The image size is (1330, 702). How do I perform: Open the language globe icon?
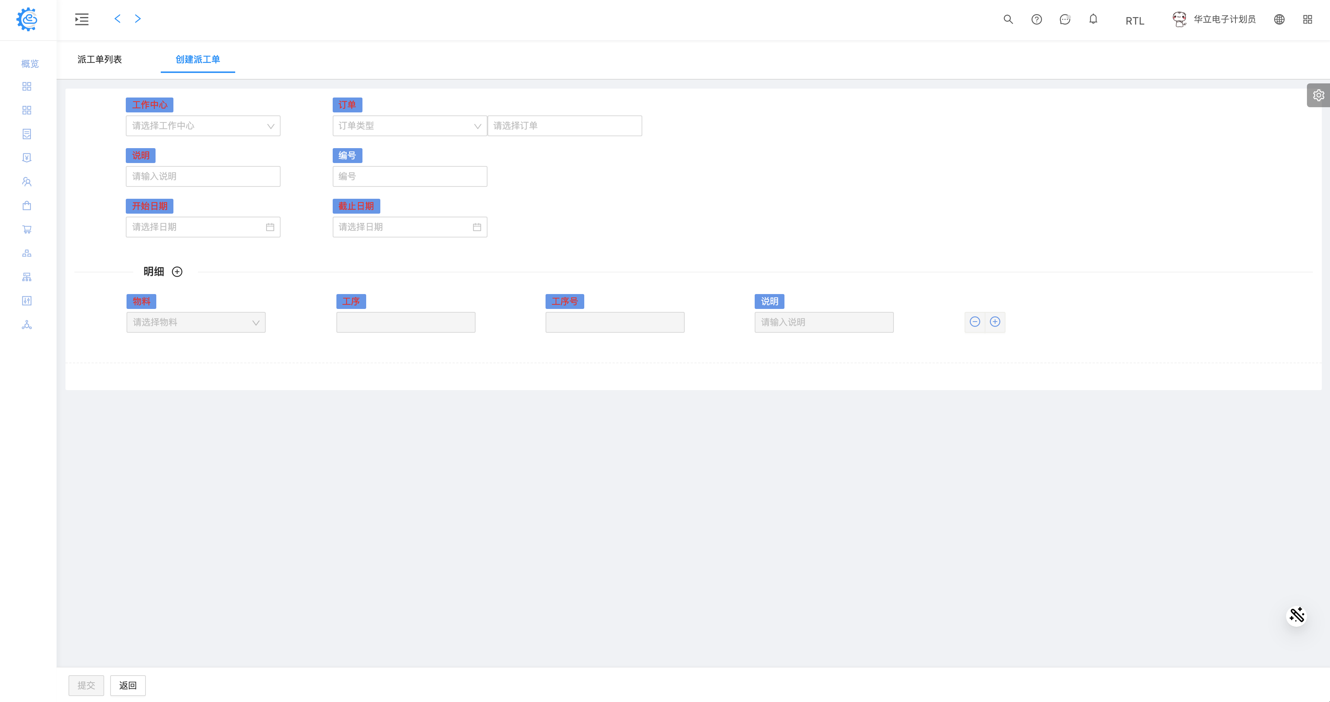coord(1279,19)
